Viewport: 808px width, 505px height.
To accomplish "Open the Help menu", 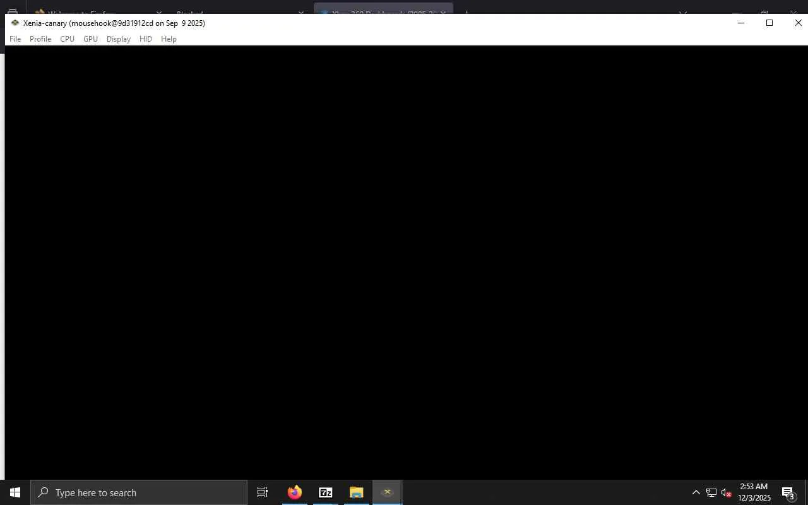I will click(x=169, y=39).
